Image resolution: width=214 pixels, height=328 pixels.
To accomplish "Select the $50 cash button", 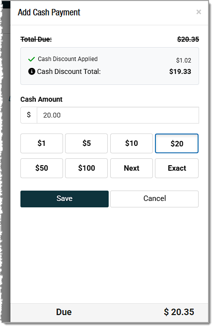I will point(42,168).
